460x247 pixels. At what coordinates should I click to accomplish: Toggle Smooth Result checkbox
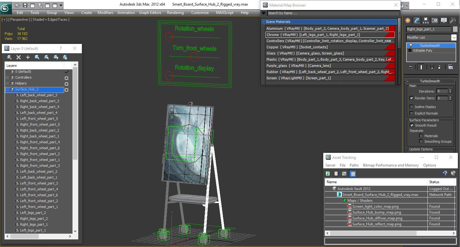(x=412, y=125)
